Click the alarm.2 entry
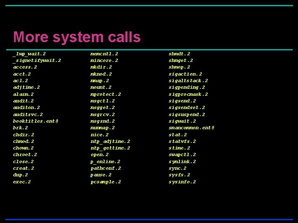 (23, 94)
